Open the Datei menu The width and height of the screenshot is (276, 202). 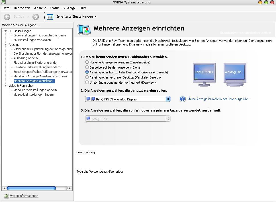pos(6,8)
